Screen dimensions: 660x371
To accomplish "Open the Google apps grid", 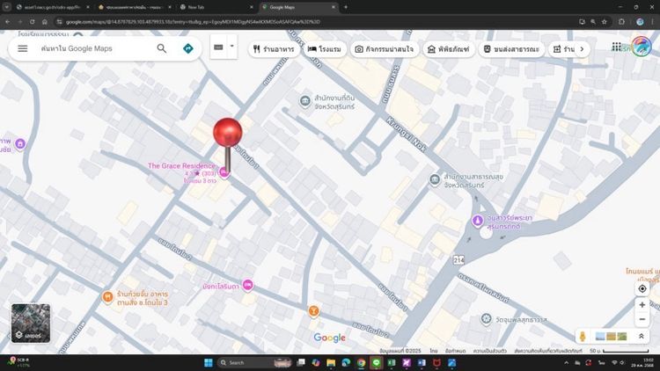I will [x=617, y=47].
